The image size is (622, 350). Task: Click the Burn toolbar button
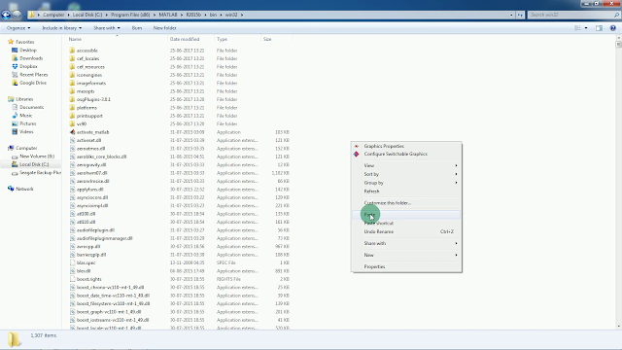pos(137,28)
